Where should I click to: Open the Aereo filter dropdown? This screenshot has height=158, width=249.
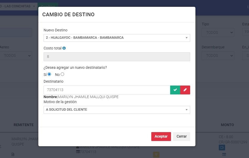16,55
